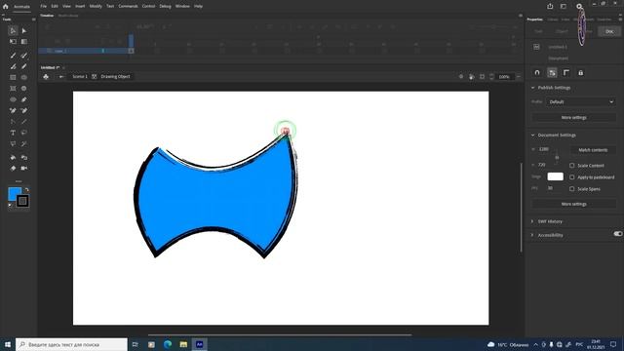
Task: Switch to the Tool tab in Properties
Action: [x=538, y=31]
